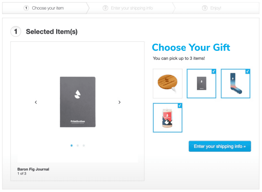Select the wooden coaster gift thumbnail

coord(168,83)
